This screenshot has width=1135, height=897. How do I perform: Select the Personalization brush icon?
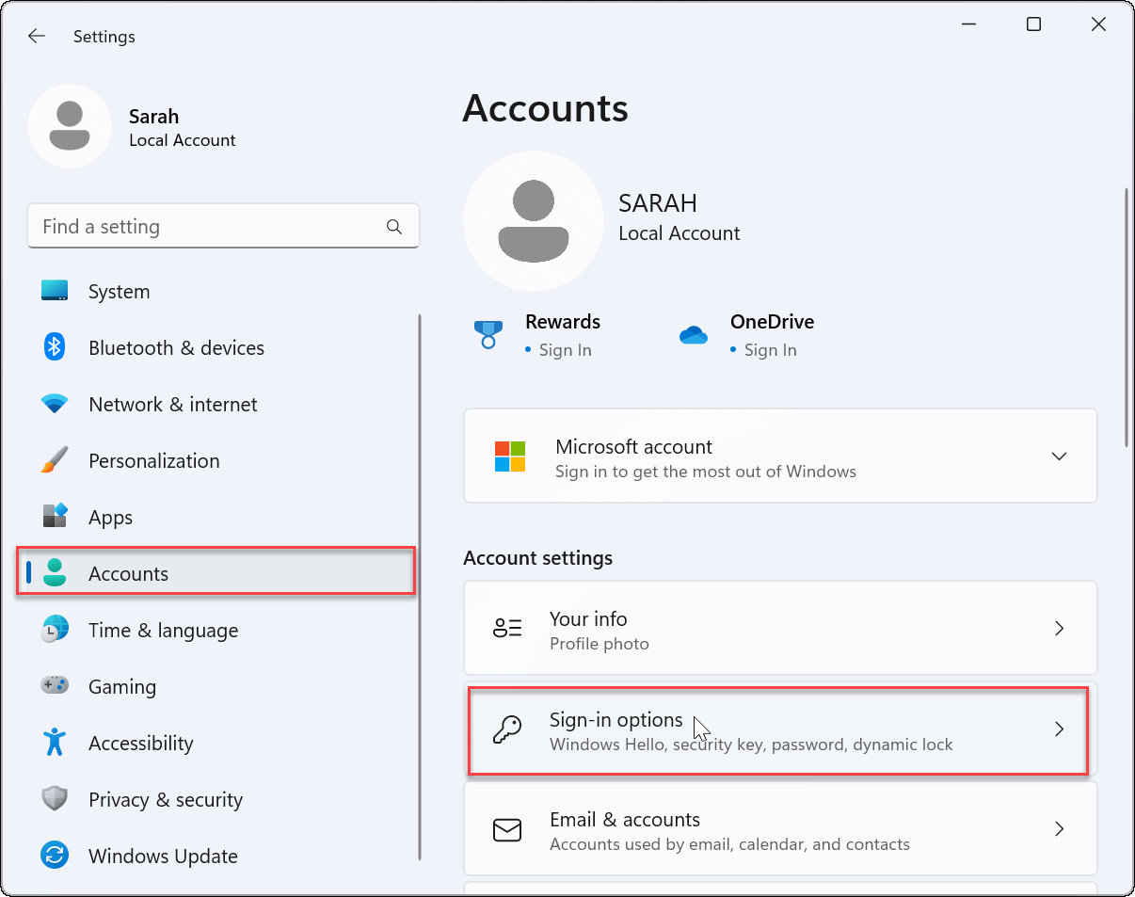[55, 460]
